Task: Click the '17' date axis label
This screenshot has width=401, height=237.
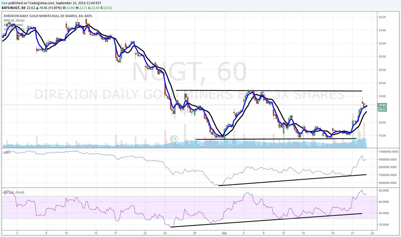Action: tap(116, 233)
